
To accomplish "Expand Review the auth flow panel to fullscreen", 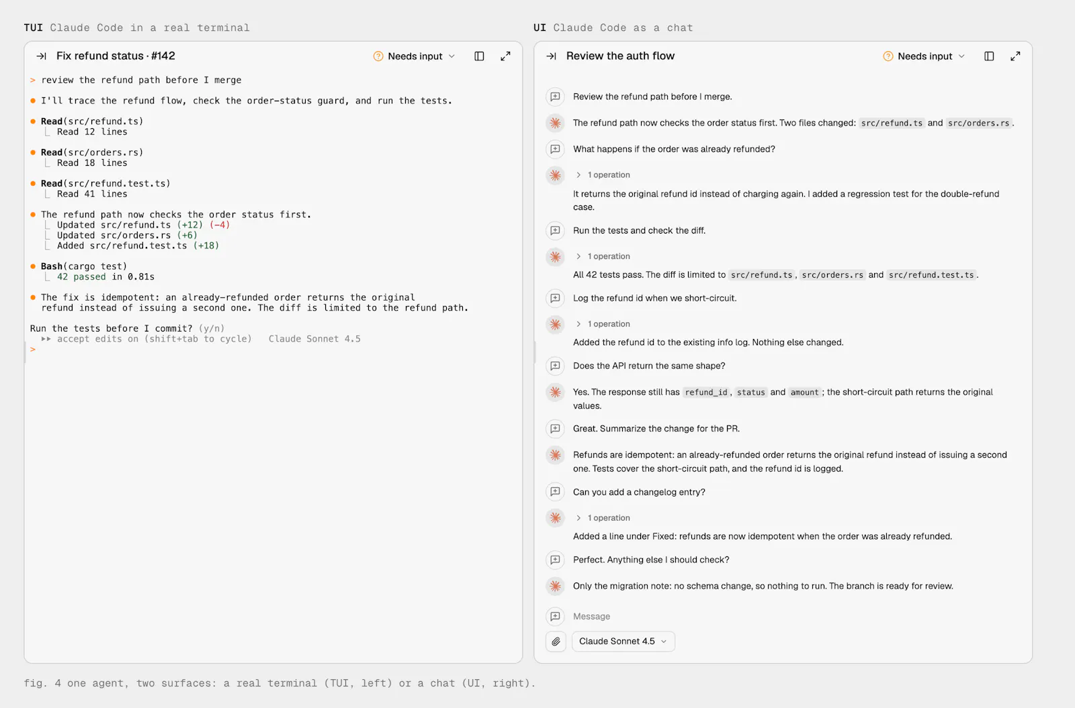I will (x=1015, y=56).
